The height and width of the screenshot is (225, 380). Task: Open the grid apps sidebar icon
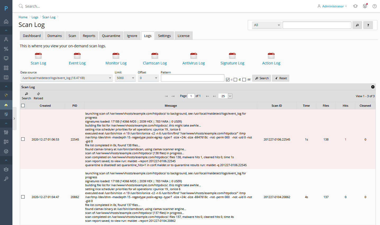point(6,68)
